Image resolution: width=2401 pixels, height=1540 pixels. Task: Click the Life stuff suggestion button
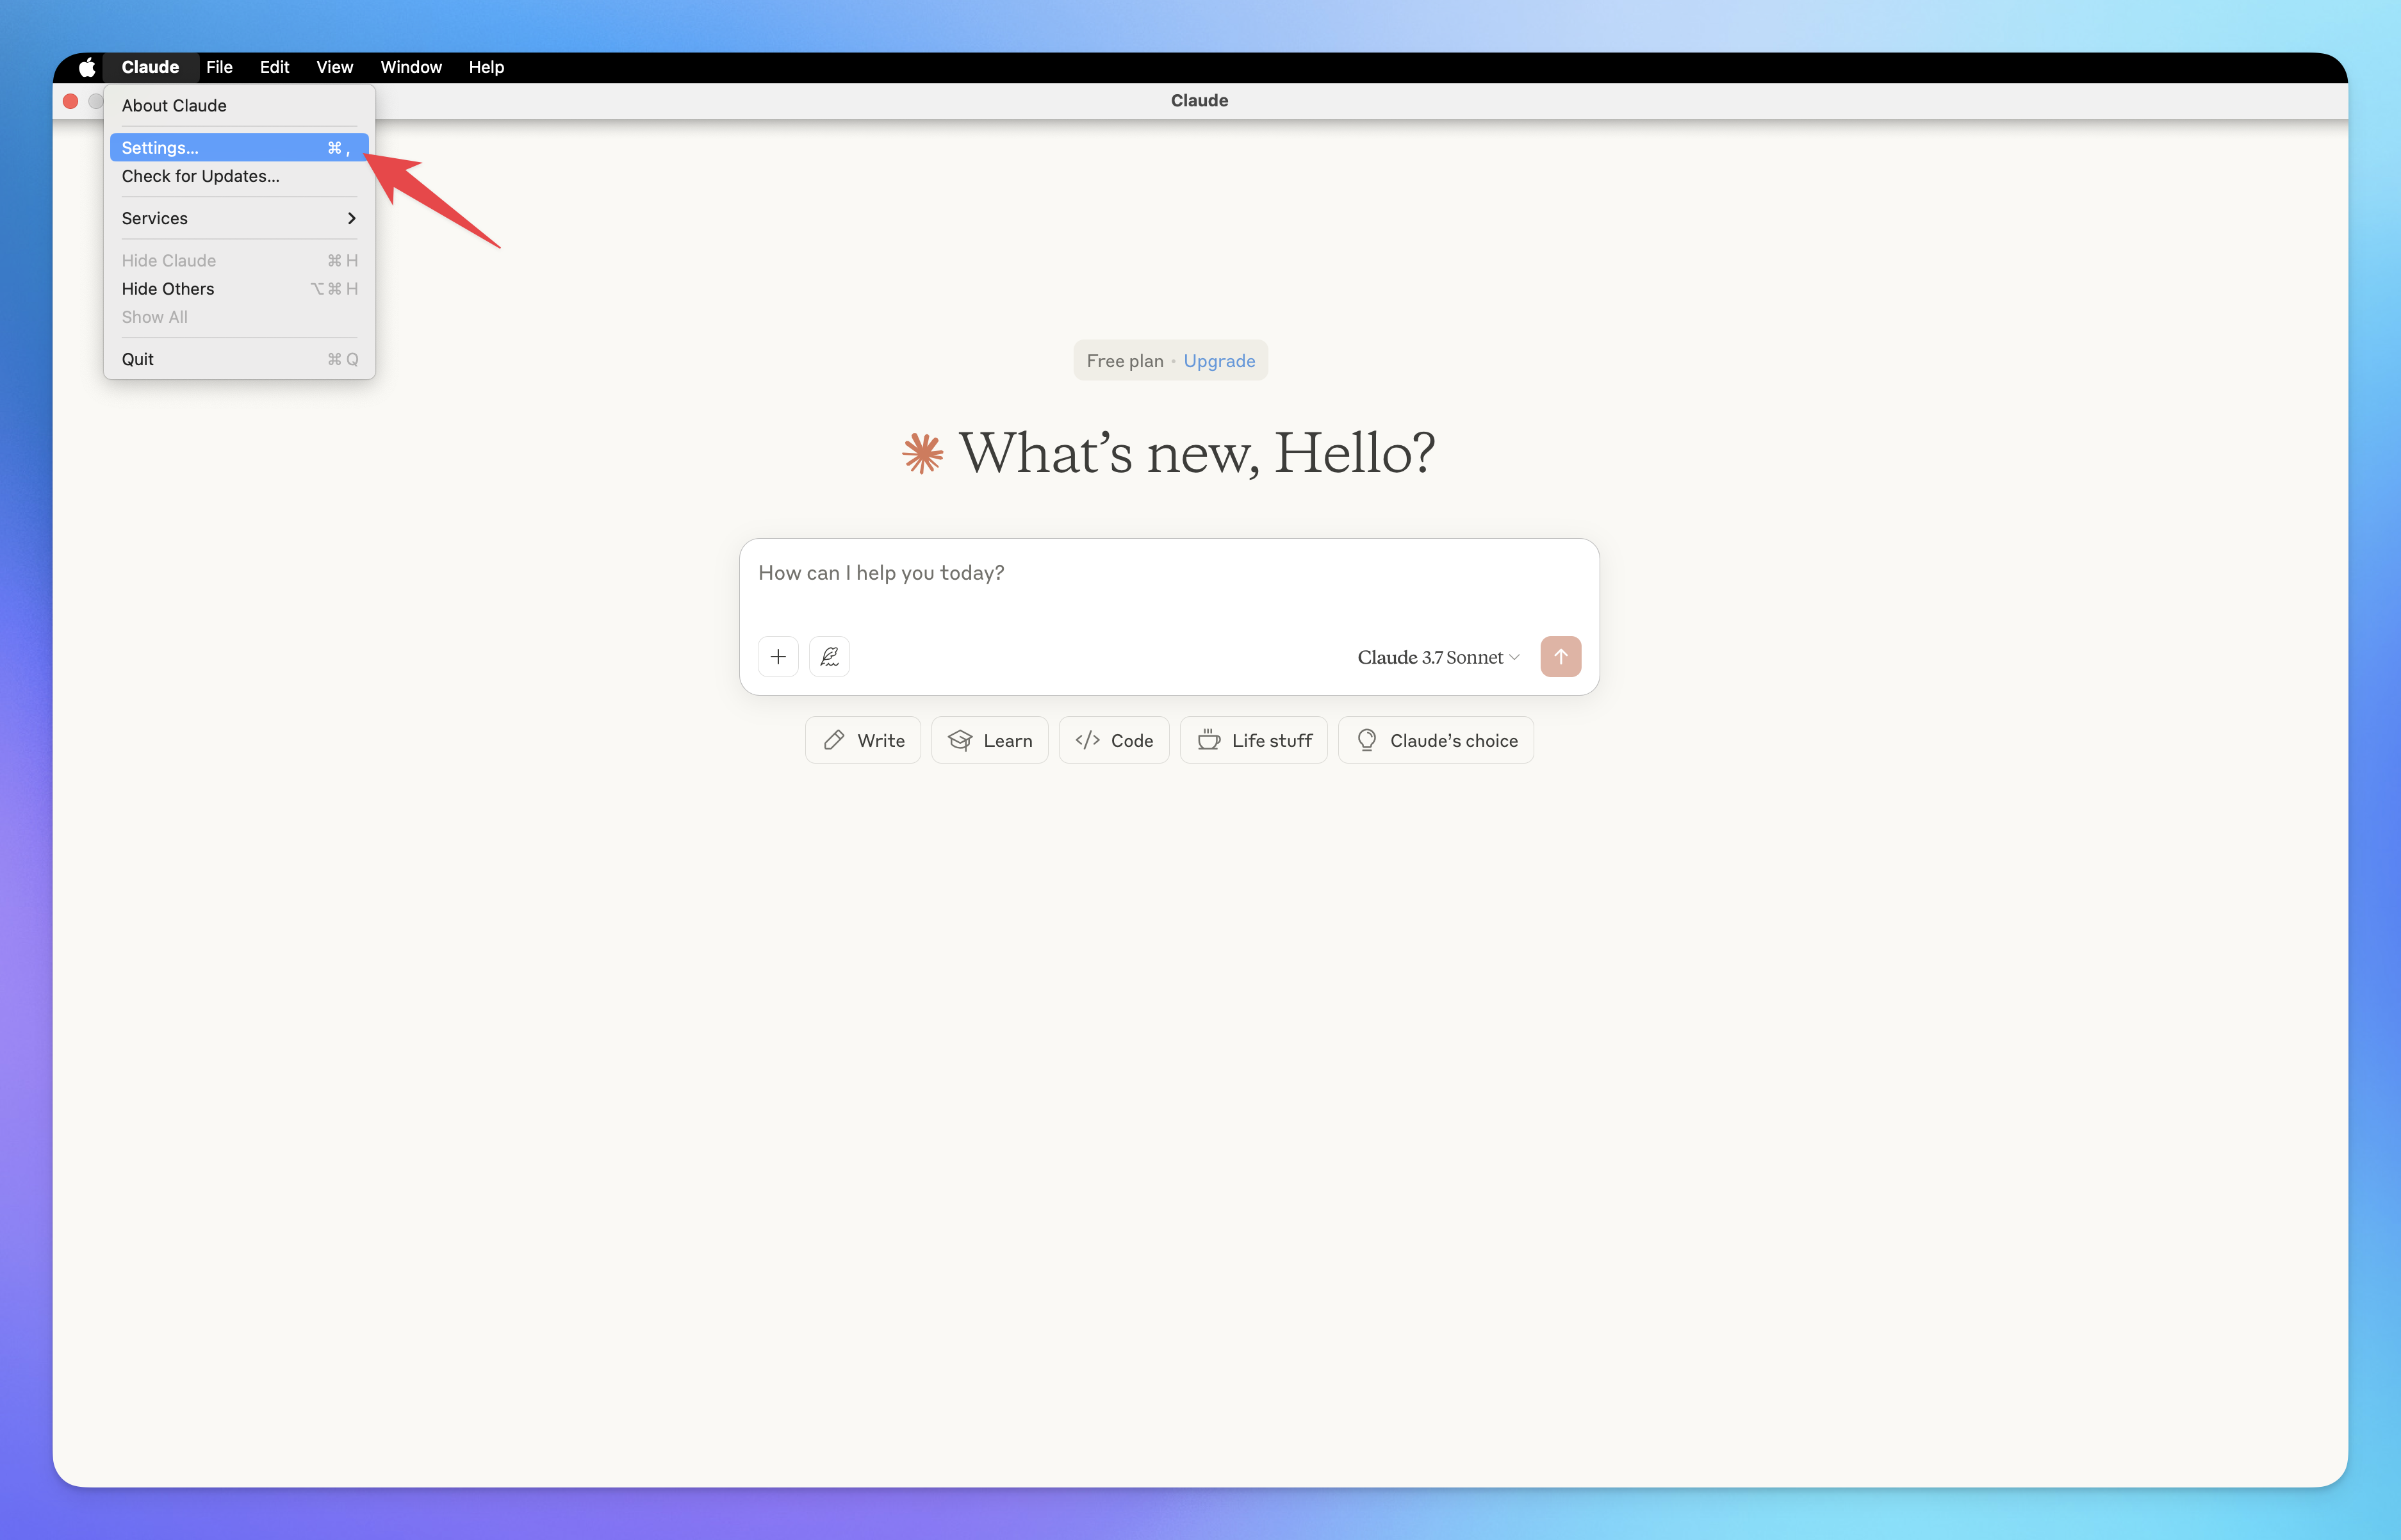click(1253, 740)
